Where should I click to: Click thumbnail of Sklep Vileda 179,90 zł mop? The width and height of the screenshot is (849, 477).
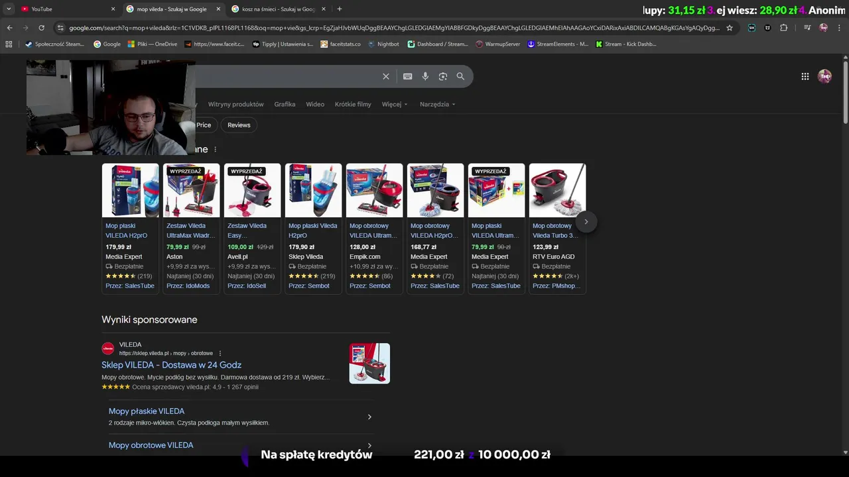[313, 191]
